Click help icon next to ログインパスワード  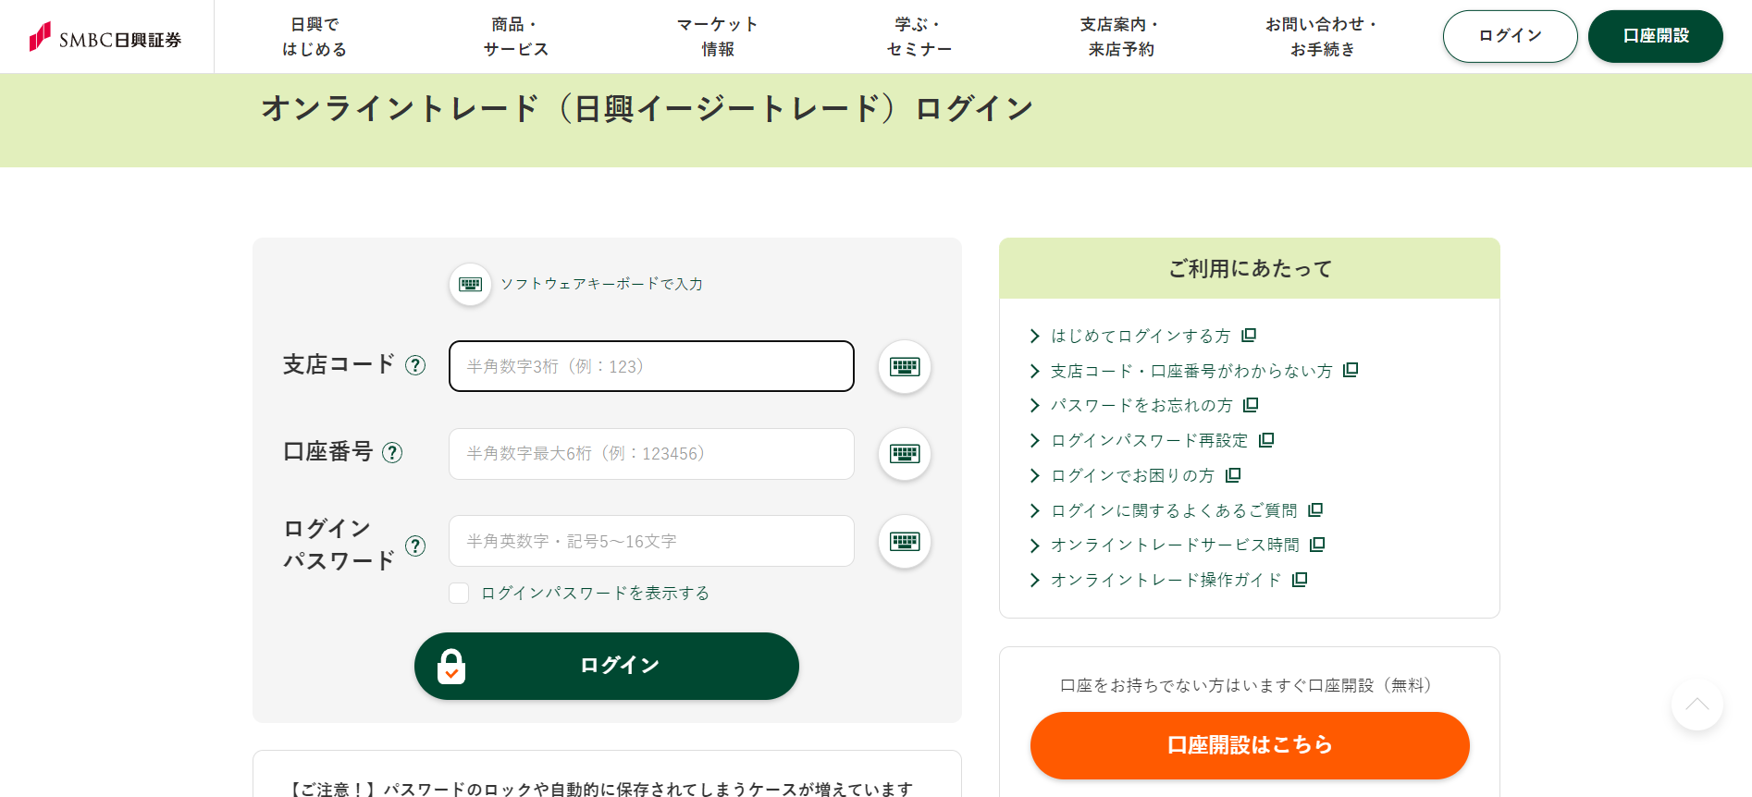pyautogui.click(x=415, y=546)
